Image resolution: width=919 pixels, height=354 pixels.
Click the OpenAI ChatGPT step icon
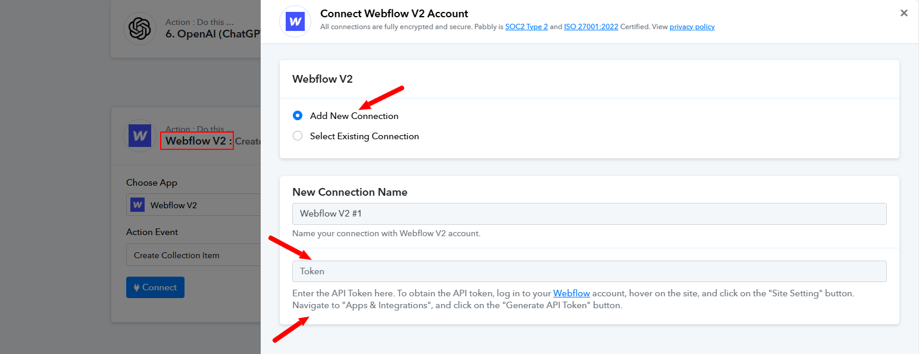[140, 29]
